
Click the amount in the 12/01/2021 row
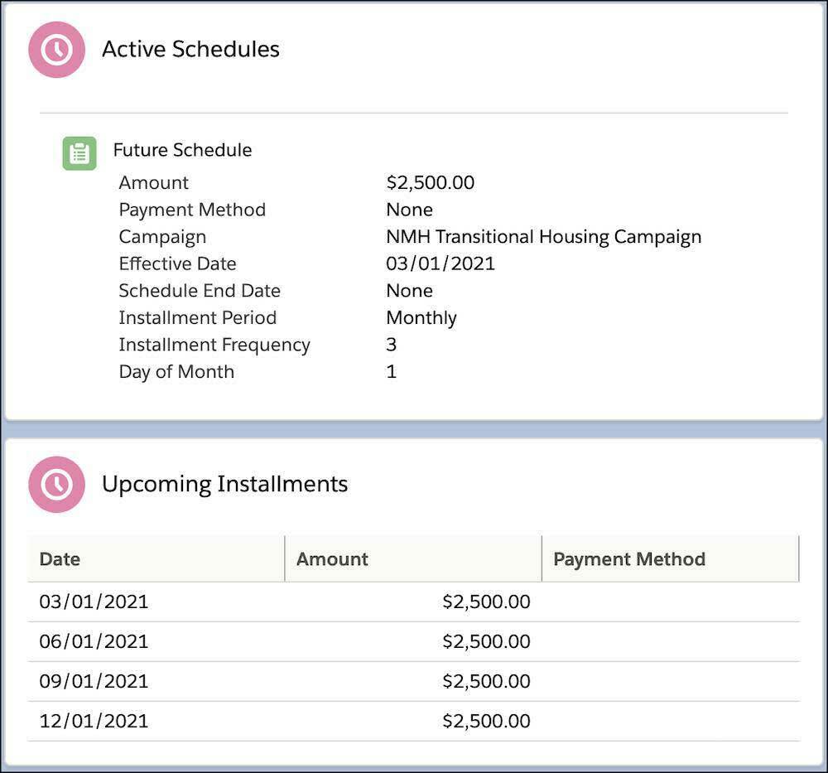coord(486,722)
